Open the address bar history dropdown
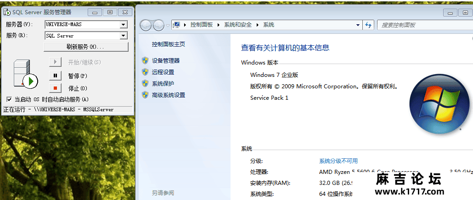Image resolution: width=473 pixels, height=200 pixels. (358, 25)
